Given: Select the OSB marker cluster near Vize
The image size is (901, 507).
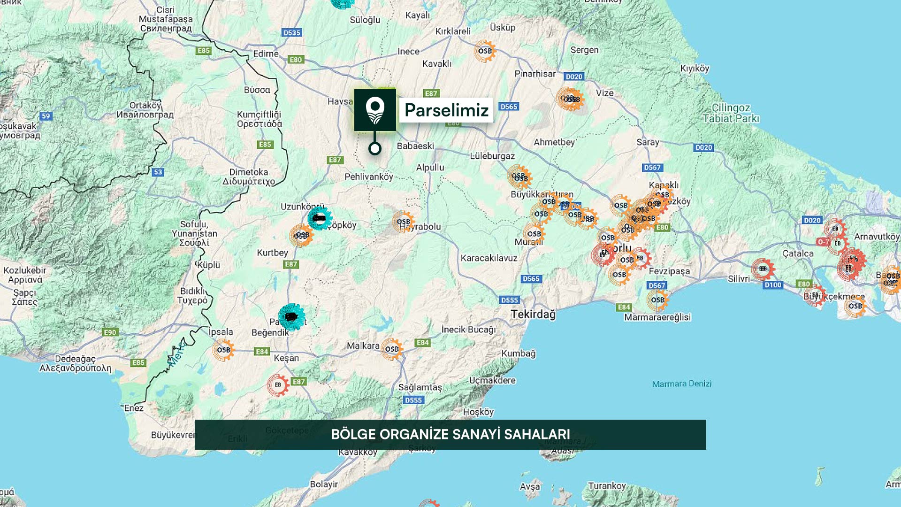Looking at the screenshot, I should click(570, 99).
